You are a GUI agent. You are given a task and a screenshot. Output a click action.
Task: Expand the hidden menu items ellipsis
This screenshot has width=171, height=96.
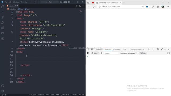[30, 2]
